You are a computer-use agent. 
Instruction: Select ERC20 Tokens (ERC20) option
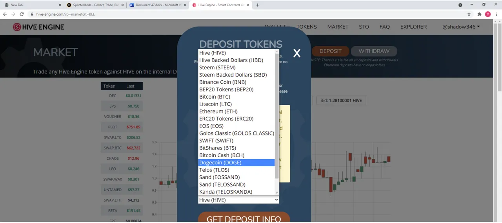(236, 119)
